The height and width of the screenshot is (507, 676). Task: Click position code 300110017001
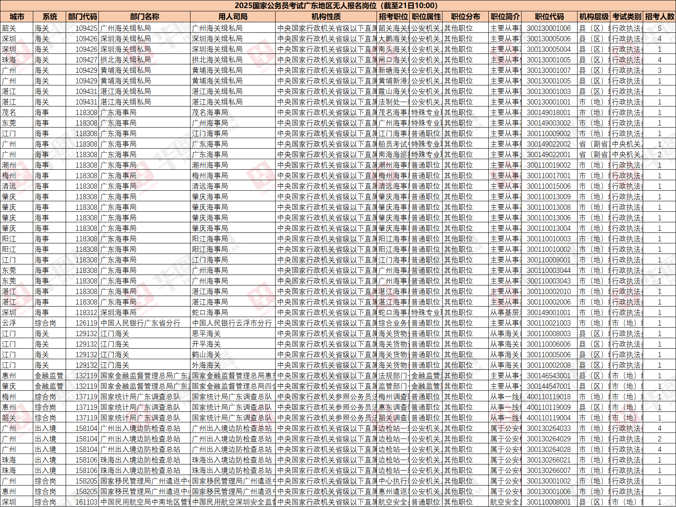[550, 176]
